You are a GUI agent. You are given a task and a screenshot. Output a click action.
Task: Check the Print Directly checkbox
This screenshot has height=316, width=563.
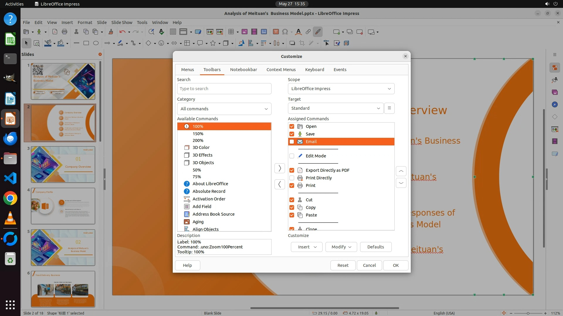(292, 178)
